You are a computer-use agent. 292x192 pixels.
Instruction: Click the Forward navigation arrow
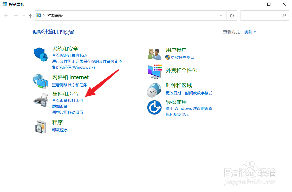pos(16,16)
